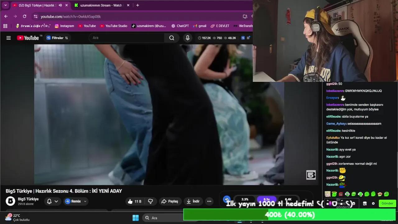This screenshot has width=398, height=224.
Task: Open the vidIQ list menu icon
Action: pyautogui.click(x=248, y=38)
